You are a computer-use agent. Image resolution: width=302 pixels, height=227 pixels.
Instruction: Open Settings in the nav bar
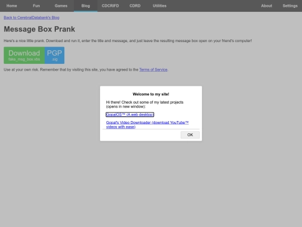(290, 6)
